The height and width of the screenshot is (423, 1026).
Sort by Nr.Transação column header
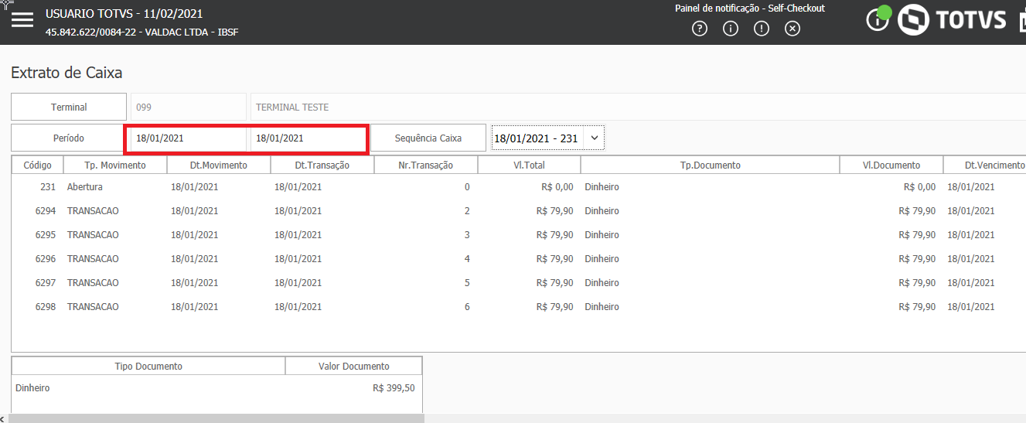426,165
